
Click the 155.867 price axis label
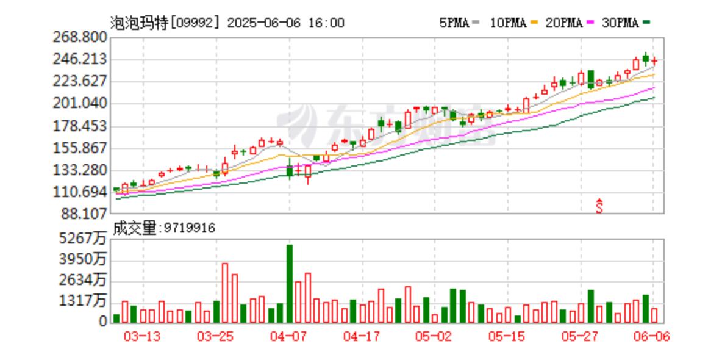coord(80,148)
